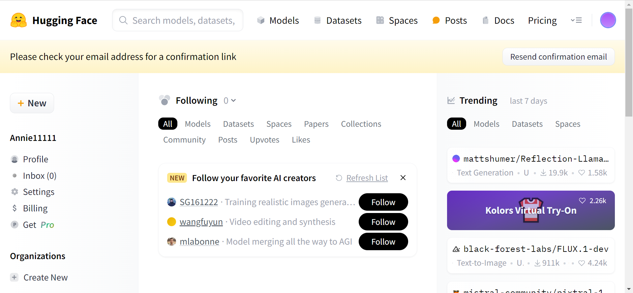The height and width of the screenshot is (293, 633).
Task: Select the Datasets tab under Trending
Action: (x=527, y=124)
